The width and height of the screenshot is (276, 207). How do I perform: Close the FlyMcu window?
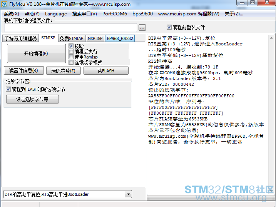pyautogui.click(x=267, y=3)
